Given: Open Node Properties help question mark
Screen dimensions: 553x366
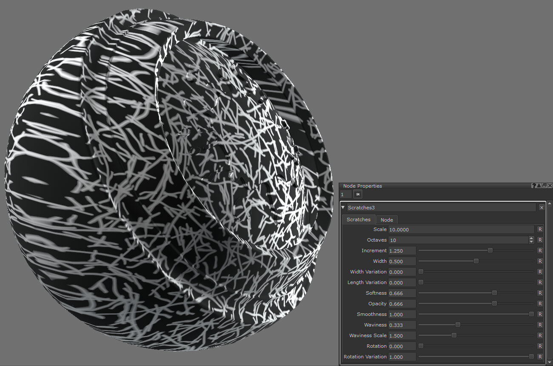Looking at the screenshot, I should (534, 186).
